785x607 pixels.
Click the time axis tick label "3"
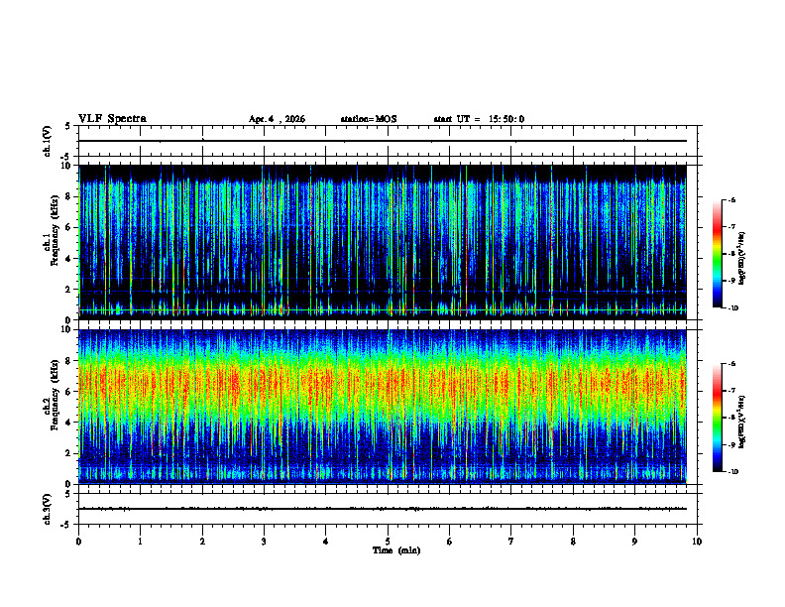(264, 542)
